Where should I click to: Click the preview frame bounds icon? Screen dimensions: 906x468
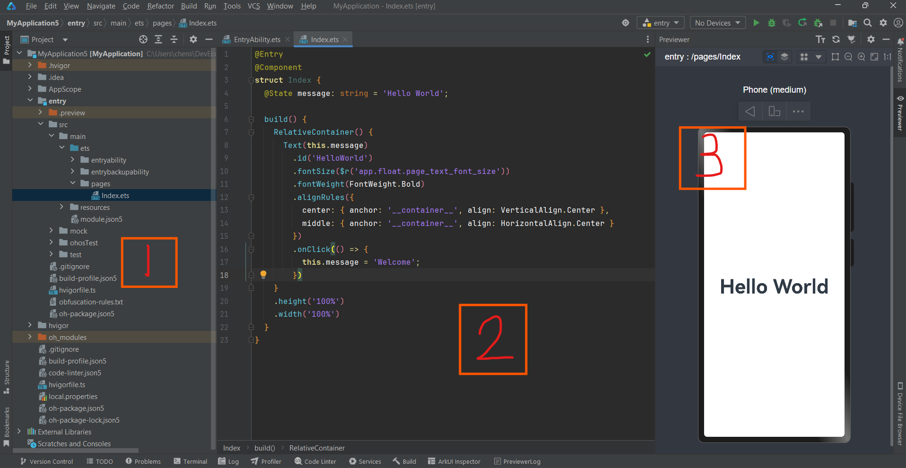[835, 57]
